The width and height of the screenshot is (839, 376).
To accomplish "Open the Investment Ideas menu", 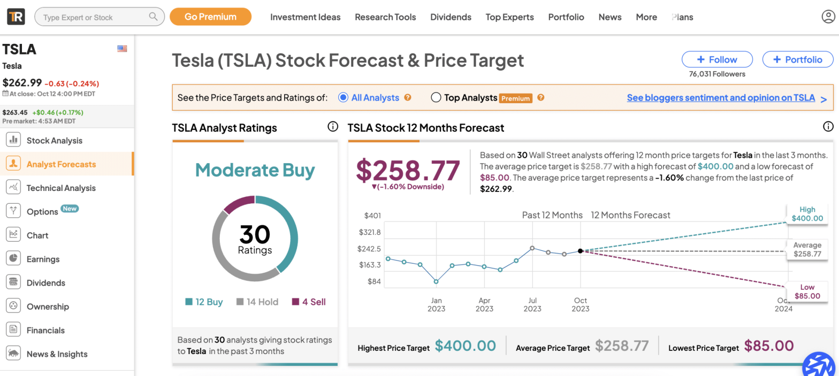I will 306,17.
